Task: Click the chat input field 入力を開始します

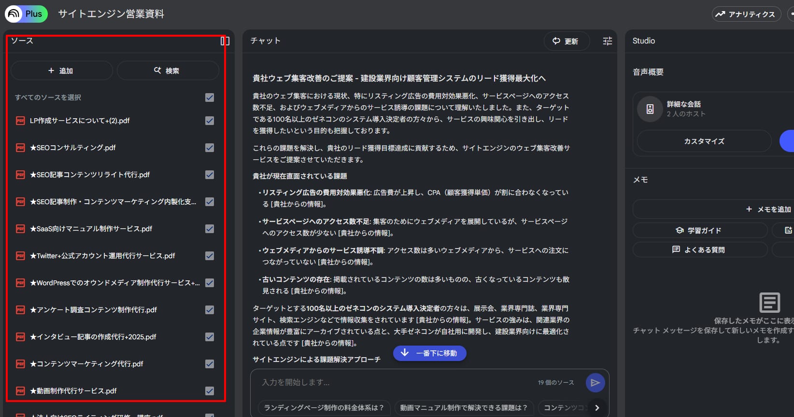Action: tap(396, 382)
